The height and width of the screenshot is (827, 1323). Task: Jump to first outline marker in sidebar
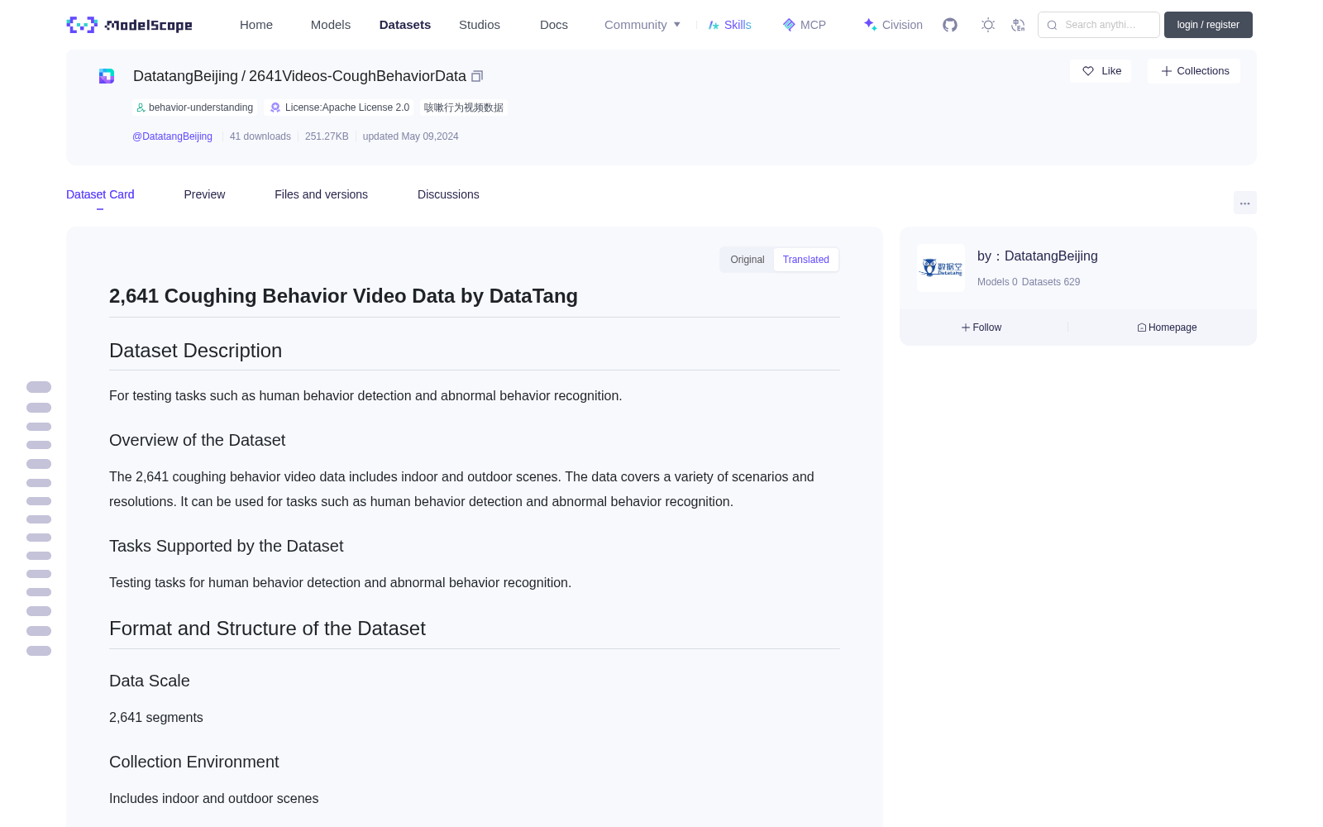coord(39,387)
